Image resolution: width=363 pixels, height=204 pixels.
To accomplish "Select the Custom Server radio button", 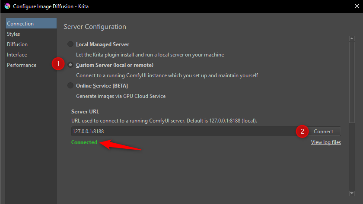I will click(x=70, y=65).
